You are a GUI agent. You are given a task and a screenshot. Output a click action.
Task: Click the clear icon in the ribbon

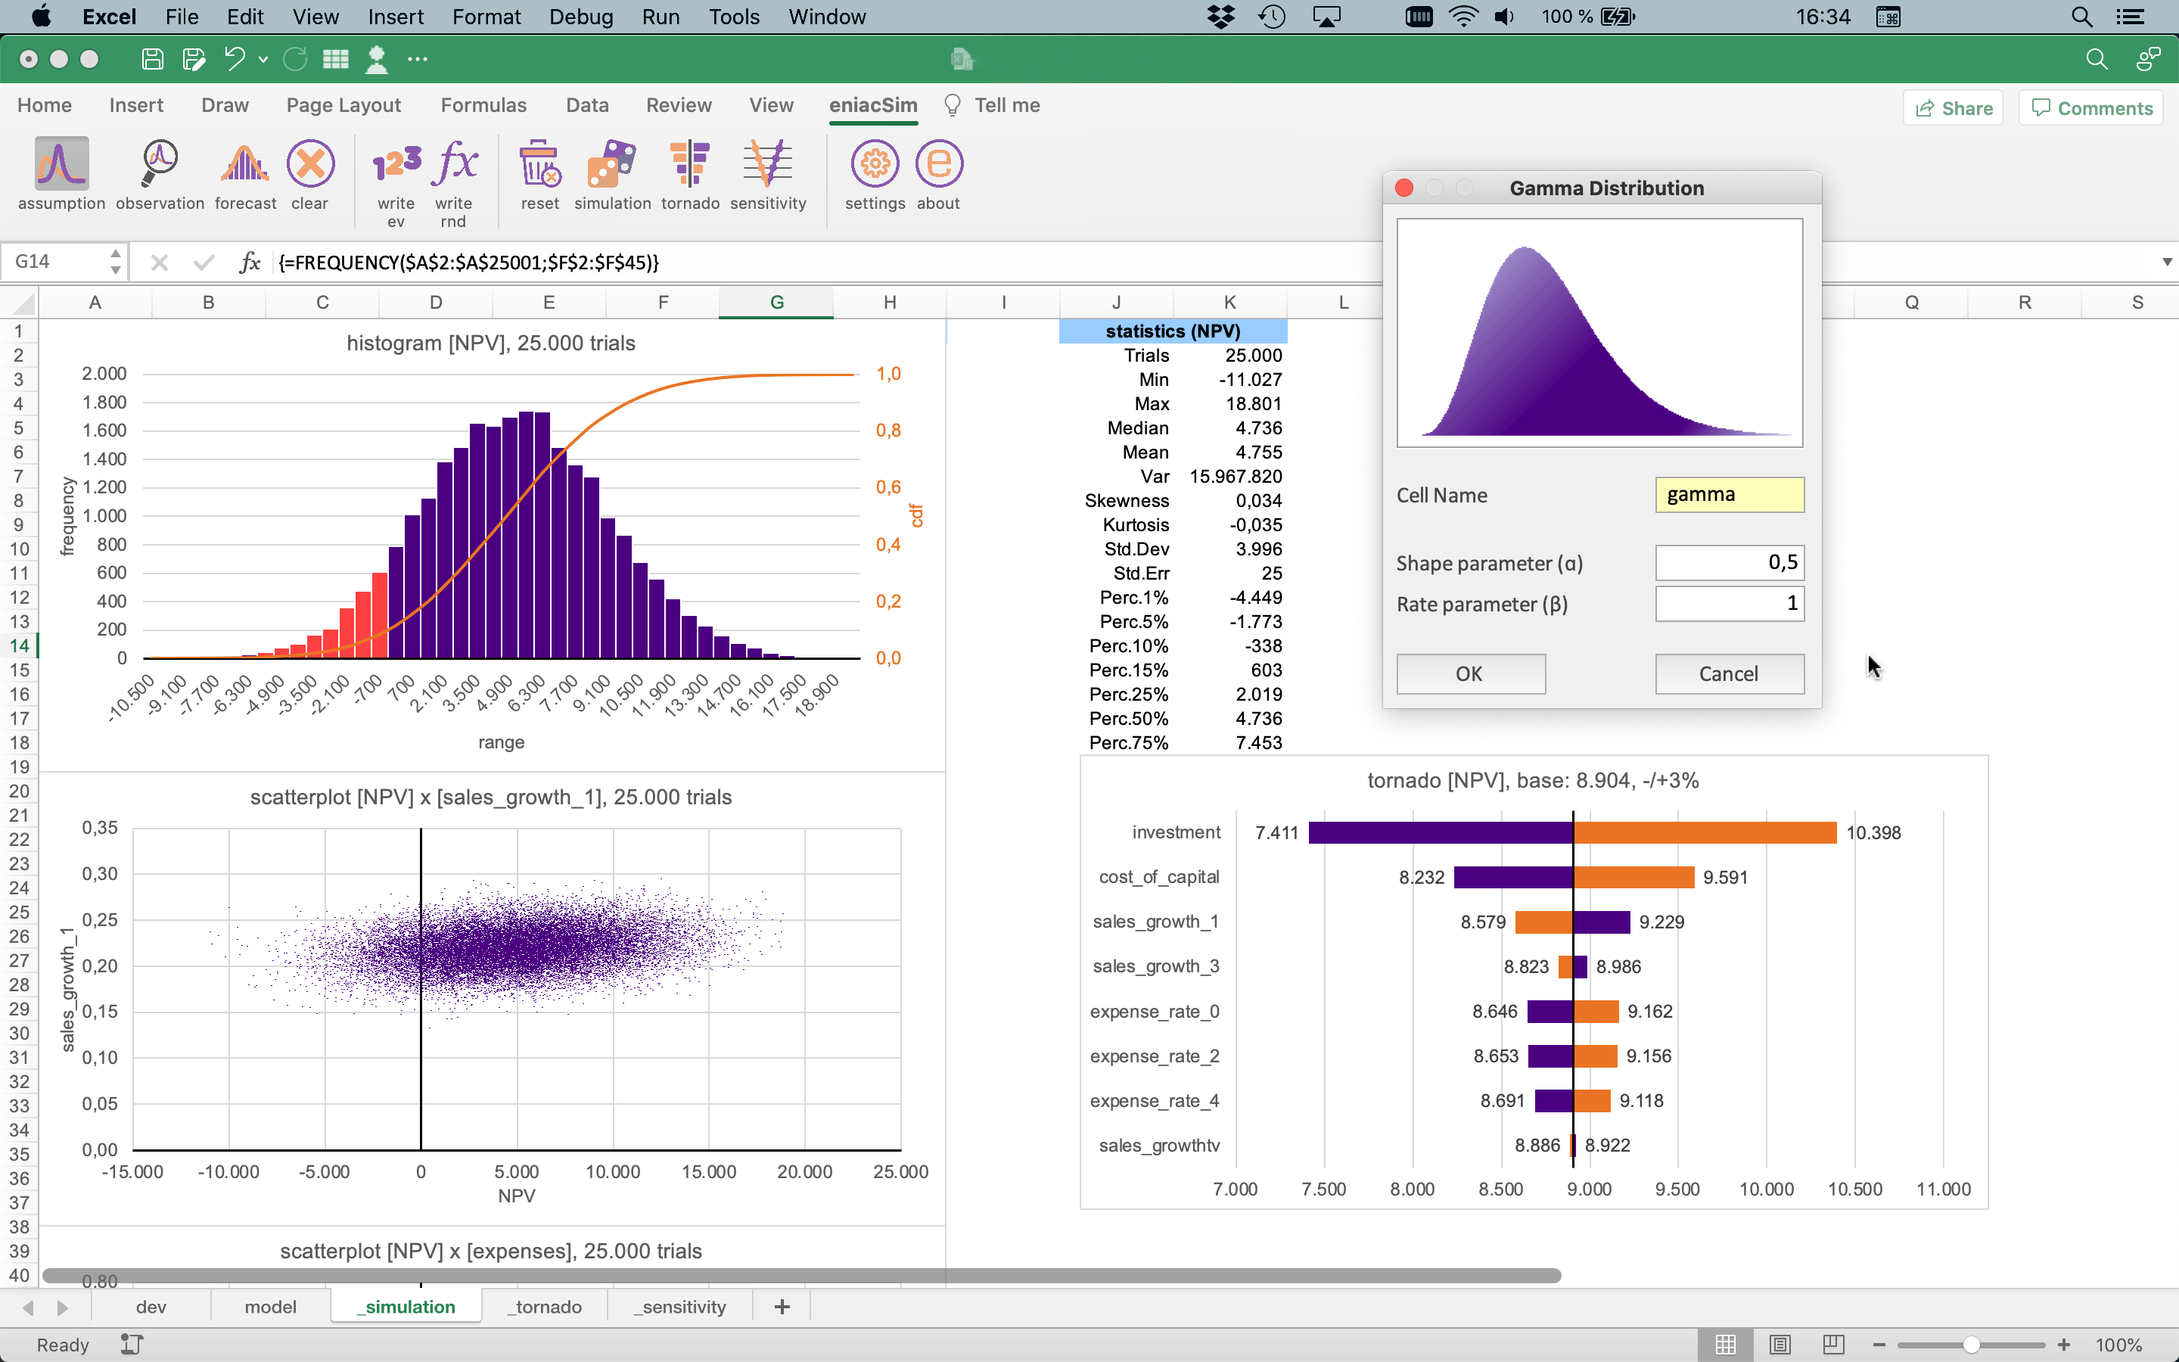[309, 165]
